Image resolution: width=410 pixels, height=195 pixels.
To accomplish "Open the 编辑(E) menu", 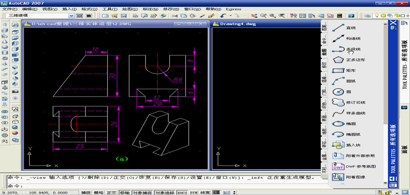I will (30, 9).
